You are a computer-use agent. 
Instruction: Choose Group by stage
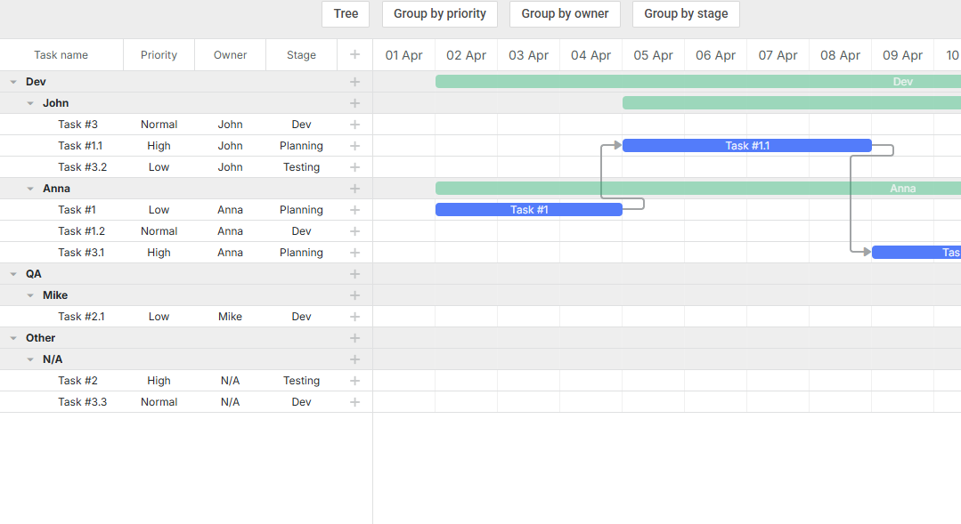(x=686, y=14)
